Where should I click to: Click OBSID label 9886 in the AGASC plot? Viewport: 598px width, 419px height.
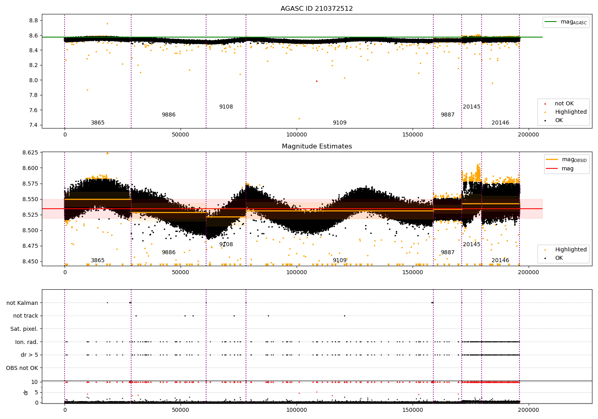tap(169, 115)
